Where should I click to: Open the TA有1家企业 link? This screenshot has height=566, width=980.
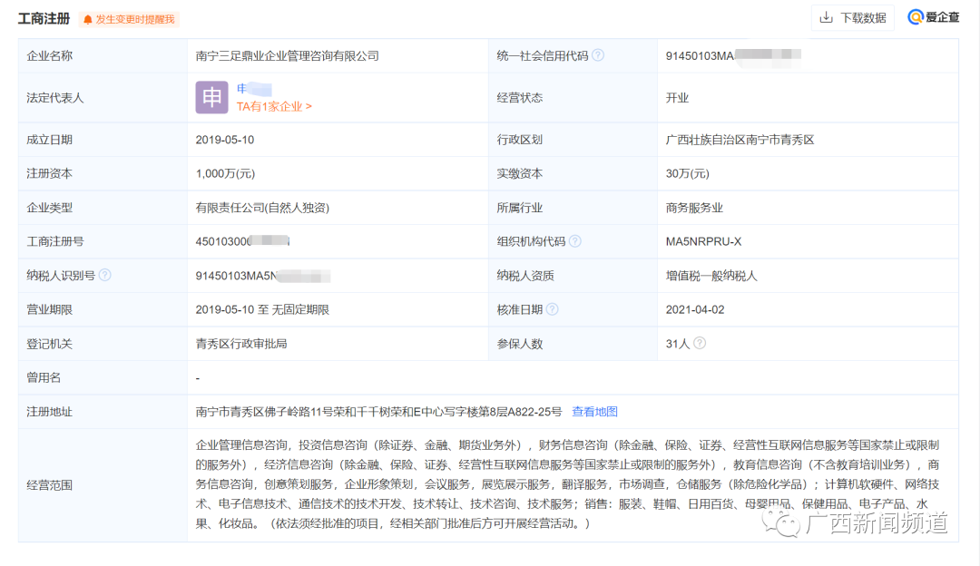point(274,106)
